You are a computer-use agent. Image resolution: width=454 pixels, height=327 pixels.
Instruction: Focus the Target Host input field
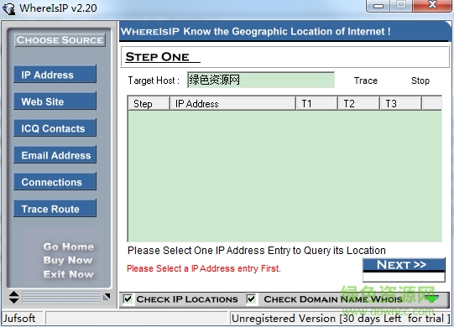[x=261, y=80]
